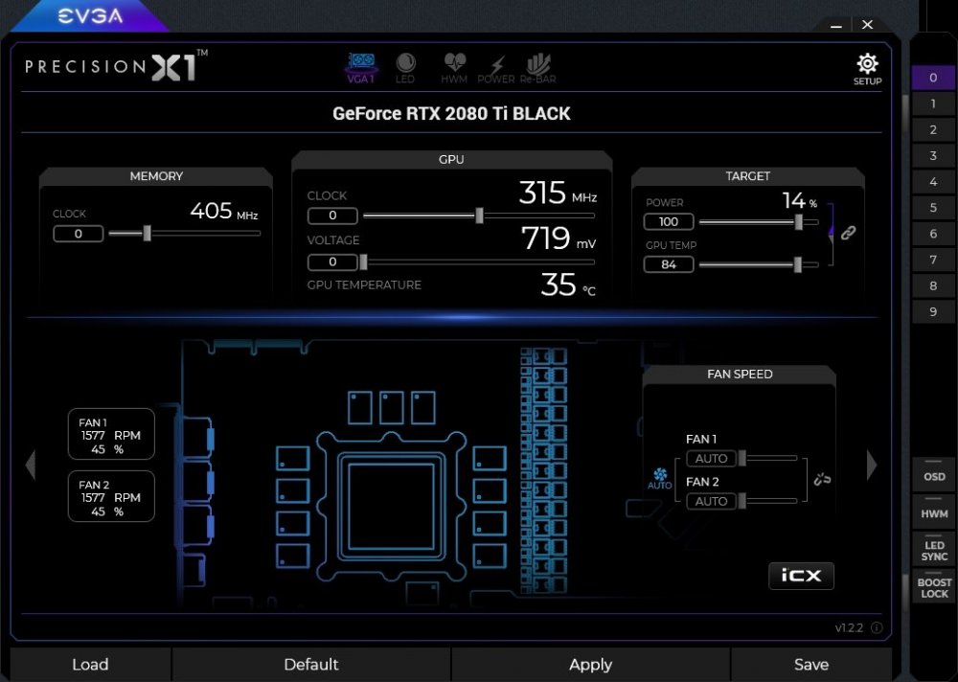Apply the current overclock settings
The image size is (958, 682).
pyautogui.click(x=590, y=664)
